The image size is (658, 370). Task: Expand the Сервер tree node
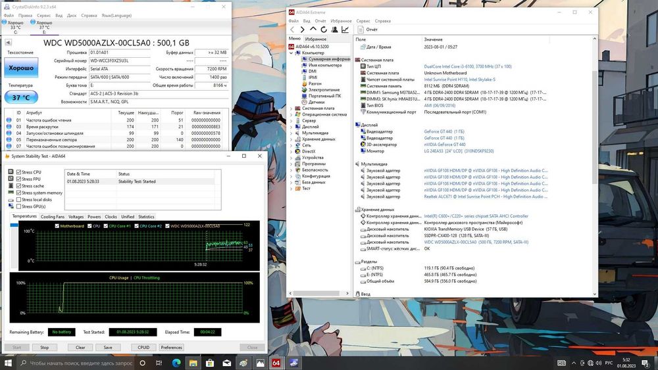[291, 121]
